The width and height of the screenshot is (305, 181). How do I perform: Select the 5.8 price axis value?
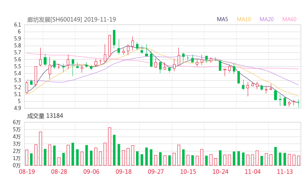(17, 46)
